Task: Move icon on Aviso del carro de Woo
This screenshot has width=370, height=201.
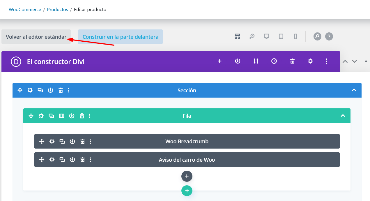Action: pyautogui.click(x=42, y=160)
